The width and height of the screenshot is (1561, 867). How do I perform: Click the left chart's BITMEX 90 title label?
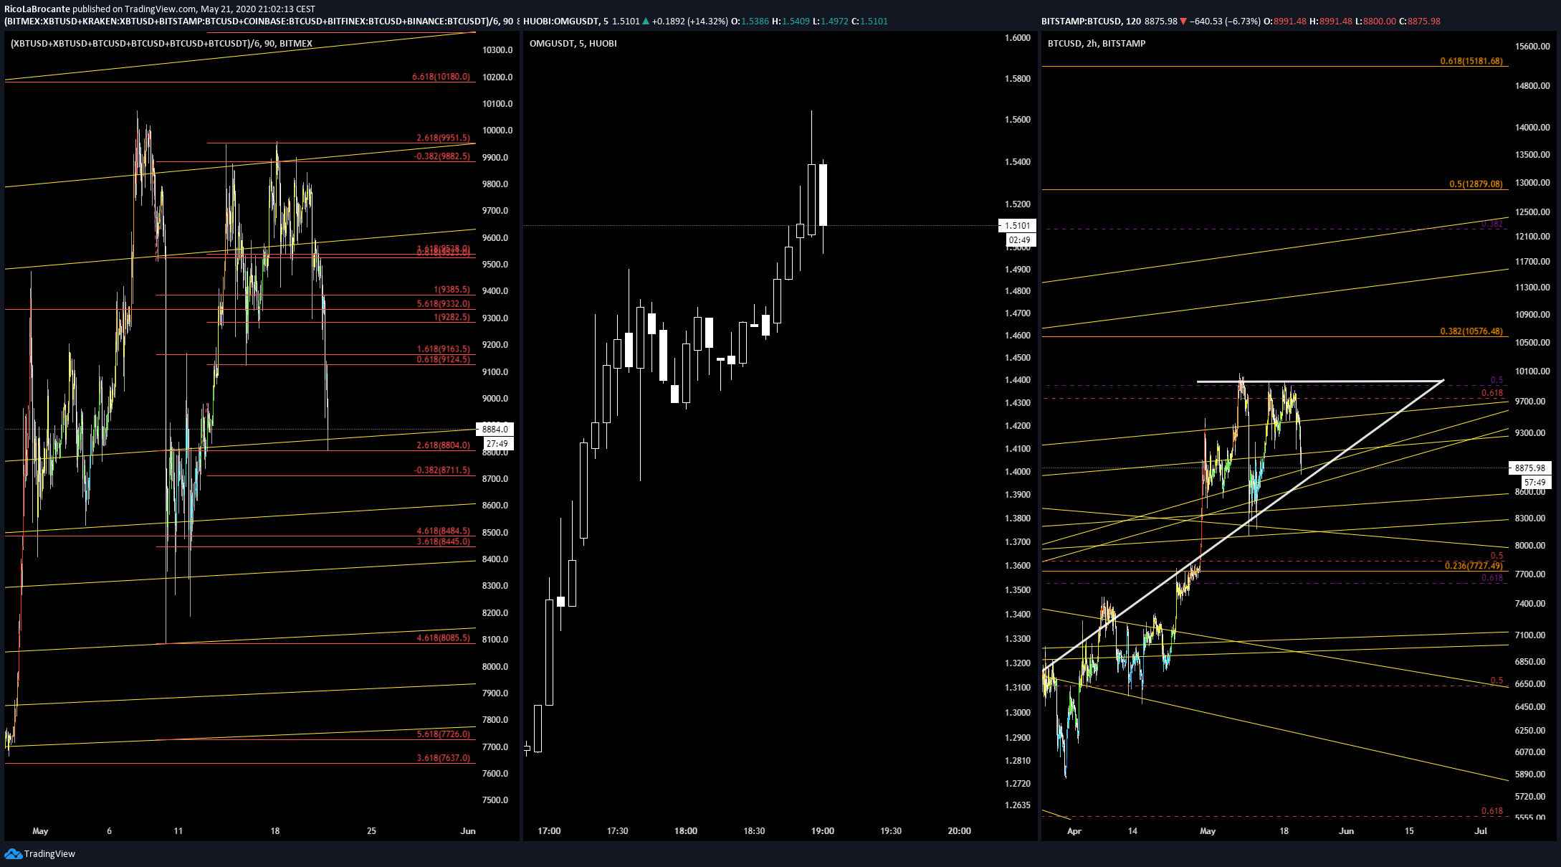[x=161, y=44]
